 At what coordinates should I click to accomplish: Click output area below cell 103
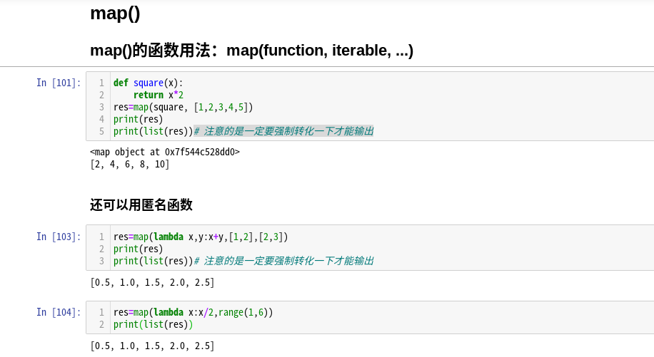click(x=152, y=282)
